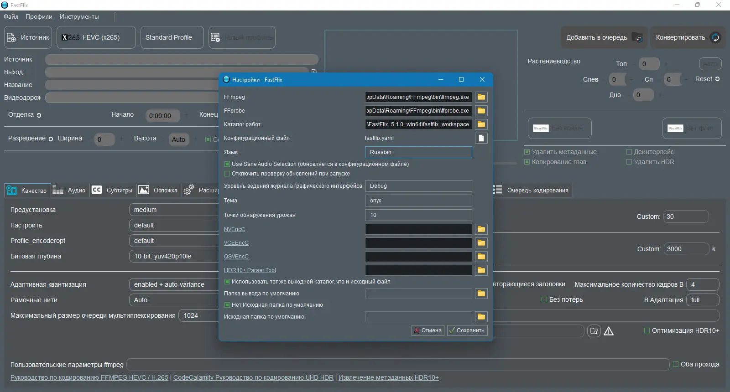Screen dimensions: 730x392
Task: Enable Отключить проверку обновлений при запуске
Action: tap(227, 174)
